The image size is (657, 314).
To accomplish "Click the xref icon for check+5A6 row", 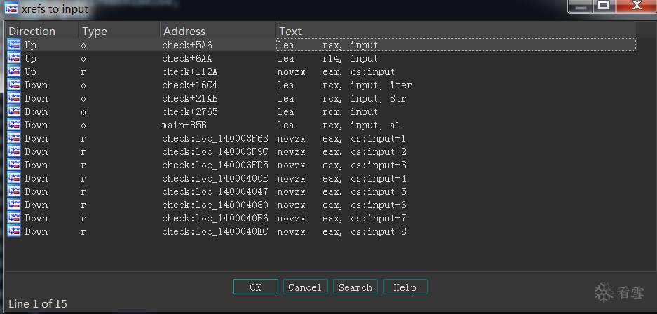I will [14, 45].
